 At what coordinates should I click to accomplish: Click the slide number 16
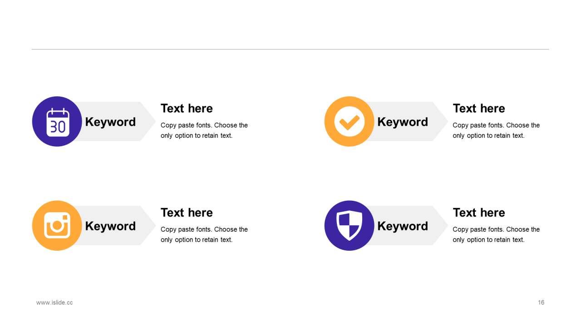541,302
